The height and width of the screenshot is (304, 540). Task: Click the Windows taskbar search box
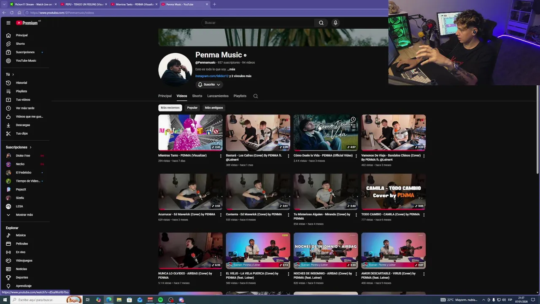(46, 300)
